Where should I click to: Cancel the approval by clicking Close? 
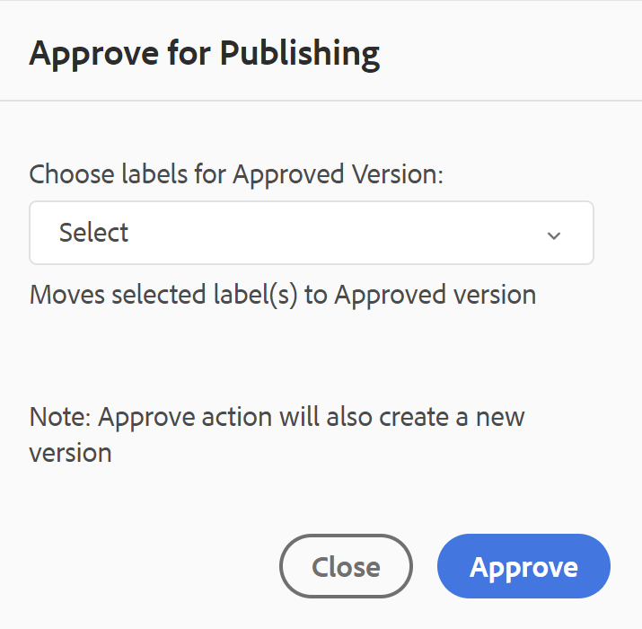coord(346,567)
